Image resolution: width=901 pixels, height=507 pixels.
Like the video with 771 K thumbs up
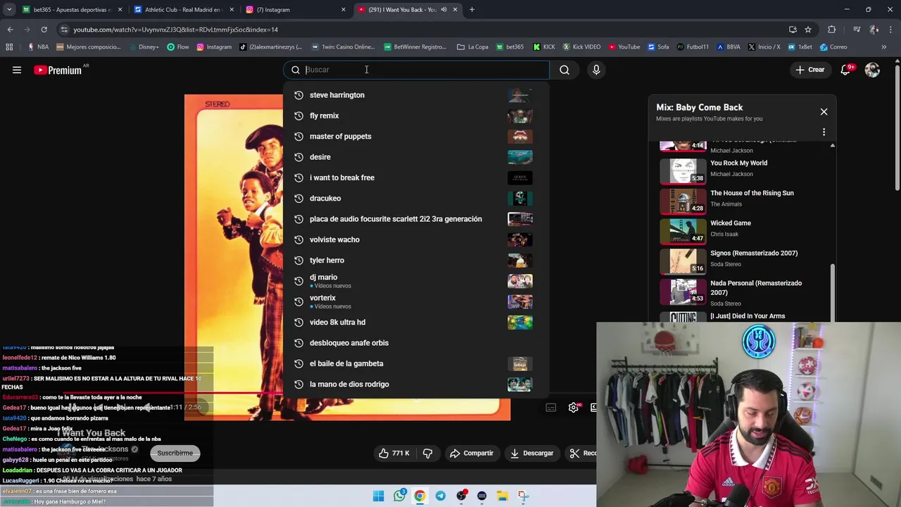point(394,453)
